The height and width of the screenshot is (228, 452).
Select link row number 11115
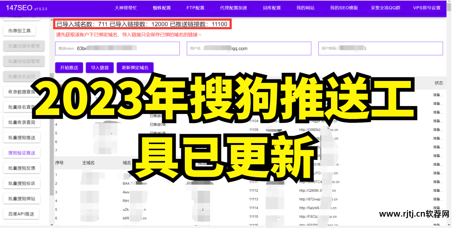(254, 217)
